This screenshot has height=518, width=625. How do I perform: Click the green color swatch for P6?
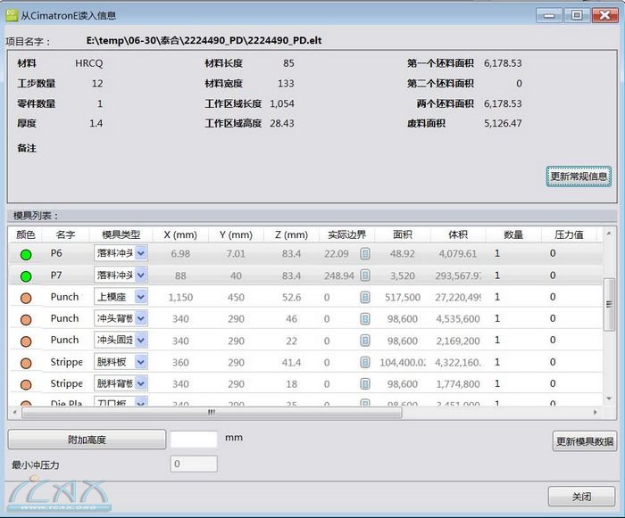coord(25,254)
